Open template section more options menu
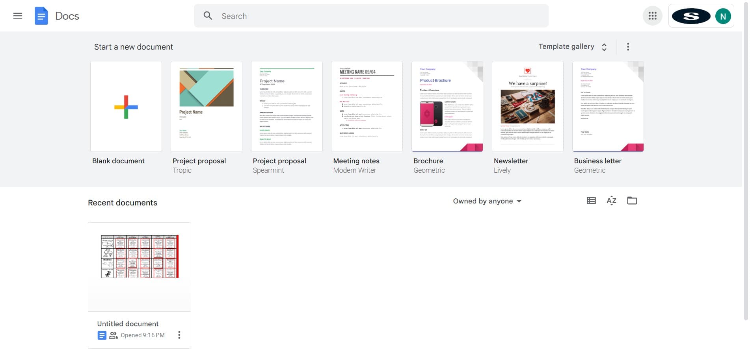 628,47
